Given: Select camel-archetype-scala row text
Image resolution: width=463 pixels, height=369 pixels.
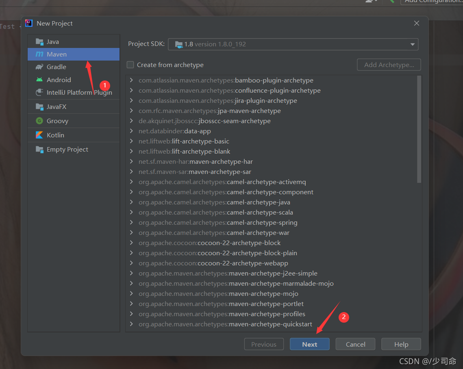Looking at the screenshot, I should pos(216,212).
